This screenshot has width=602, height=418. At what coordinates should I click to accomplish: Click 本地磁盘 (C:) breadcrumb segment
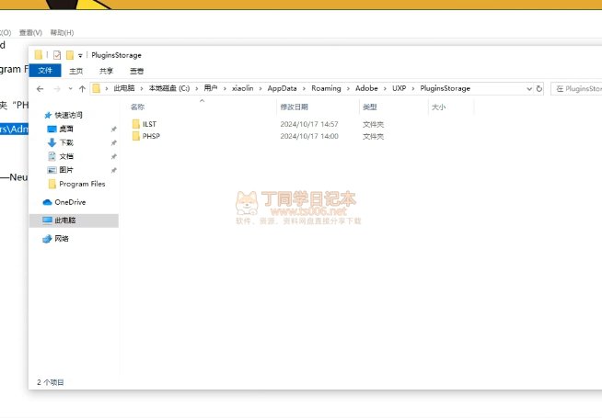(x=169, y=88)
